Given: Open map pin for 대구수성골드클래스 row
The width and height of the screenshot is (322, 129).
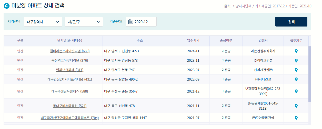Looking at the screenshot, I should [x=296, y=91].
